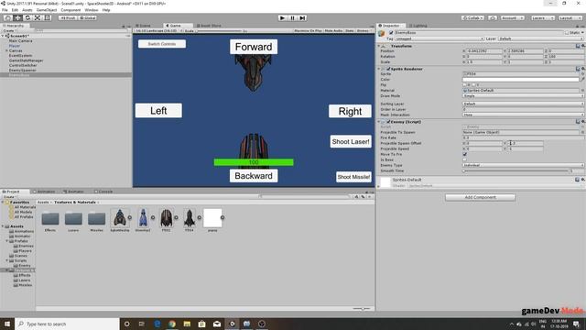Collapse the Transform component foldout

click(x=379, y=46)
